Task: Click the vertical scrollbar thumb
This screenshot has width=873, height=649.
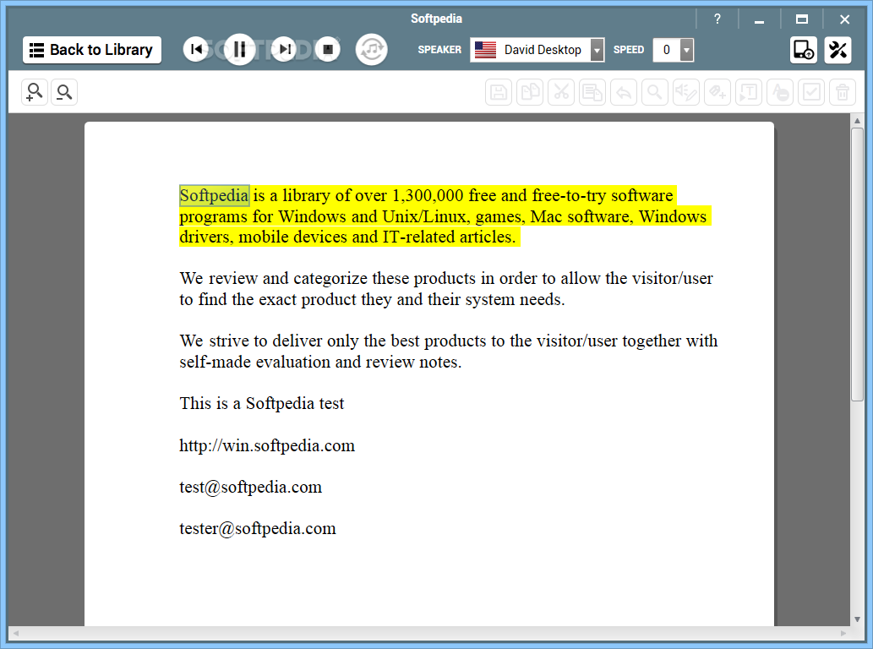Action: point(857,265)
